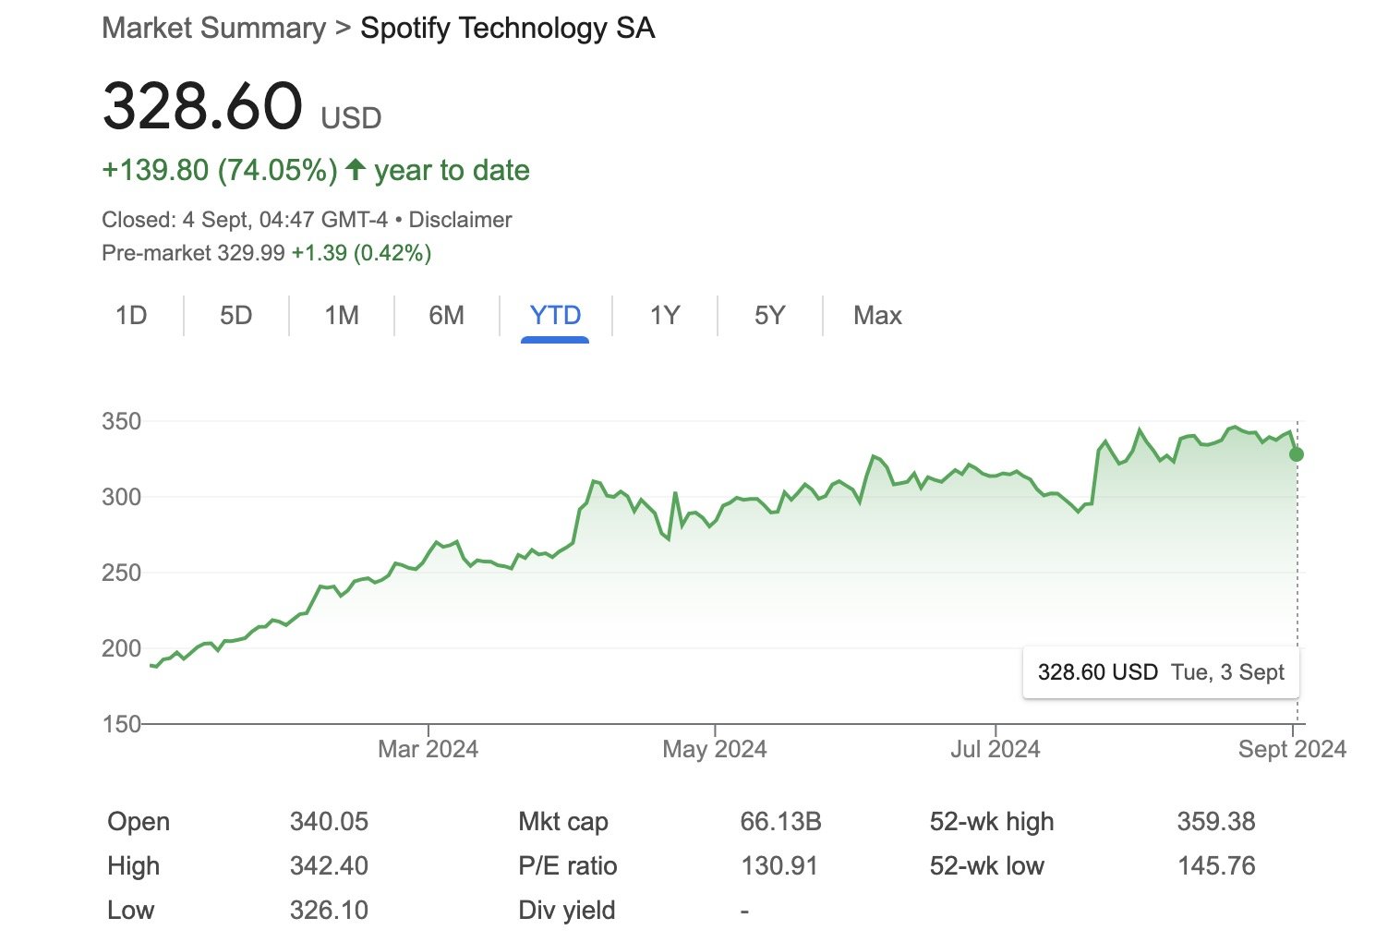1400x942 pixels.
Task: Switch chart to 1Y view
Action: (664, 316)
